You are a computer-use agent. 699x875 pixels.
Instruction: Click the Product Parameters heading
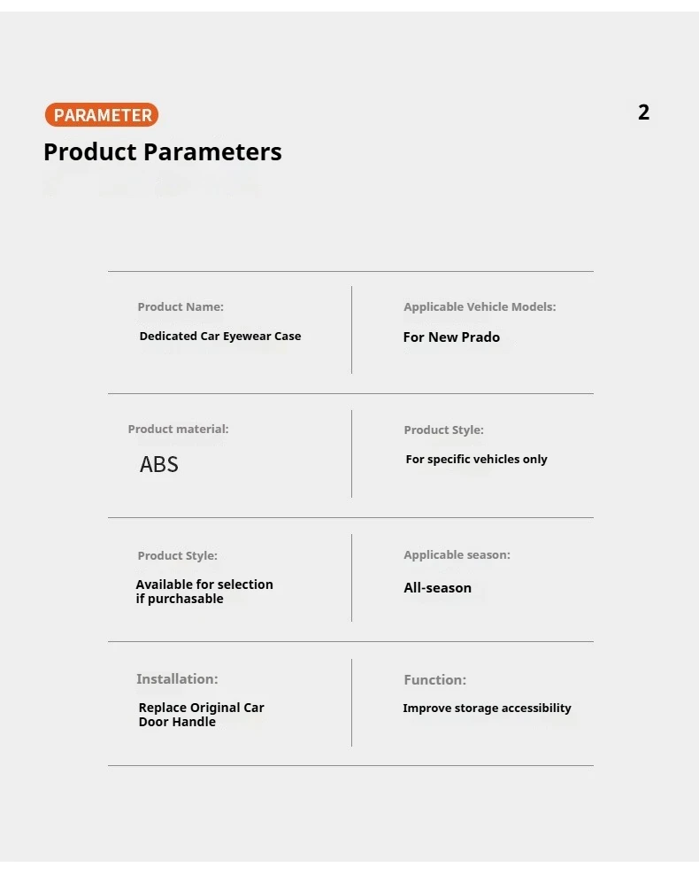point(163,152)
